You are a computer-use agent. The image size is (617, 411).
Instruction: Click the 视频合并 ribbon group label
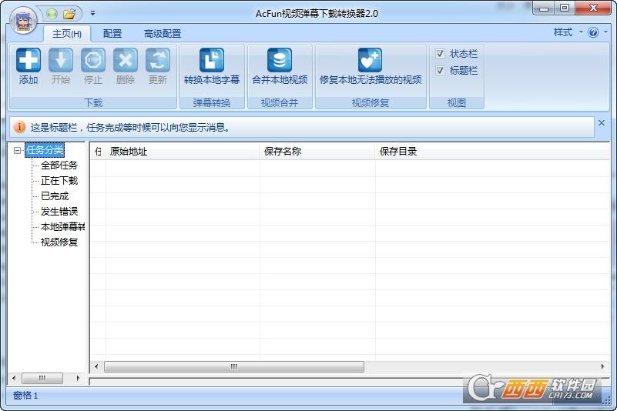tap(280, 103)
